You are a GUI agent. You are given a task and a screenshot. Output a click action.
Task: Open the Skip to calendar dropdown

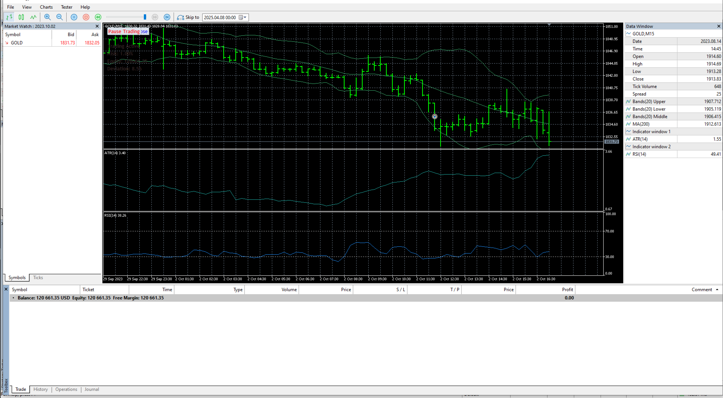pos(243,17)
